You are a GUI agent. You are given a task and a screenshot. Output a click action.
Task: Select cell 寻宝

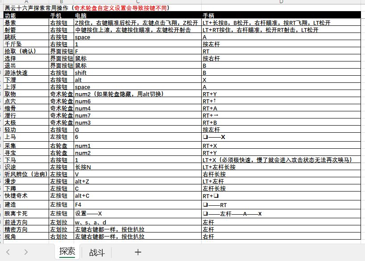click(x=26, y=153)
